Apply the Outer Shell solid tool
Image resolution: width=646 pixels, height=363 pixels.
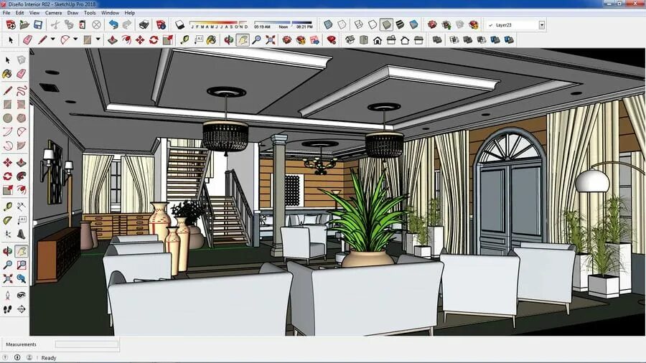click(x=436, y=40)
